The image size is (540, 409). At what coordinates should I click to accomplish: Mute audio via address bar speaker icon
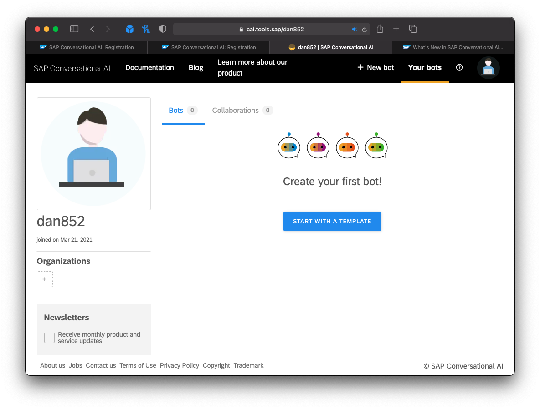click(354, 30)
